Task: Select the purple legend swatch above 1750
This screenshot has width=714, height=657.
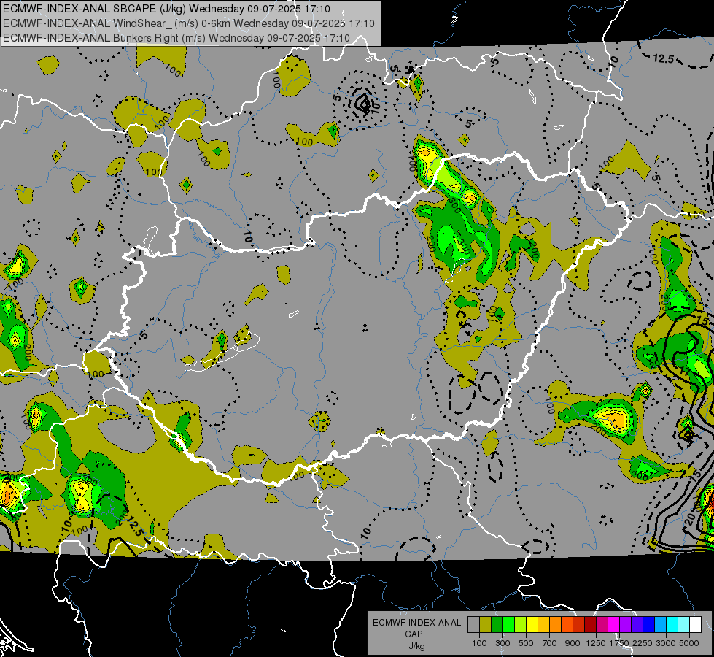Action: coord(625,625)
